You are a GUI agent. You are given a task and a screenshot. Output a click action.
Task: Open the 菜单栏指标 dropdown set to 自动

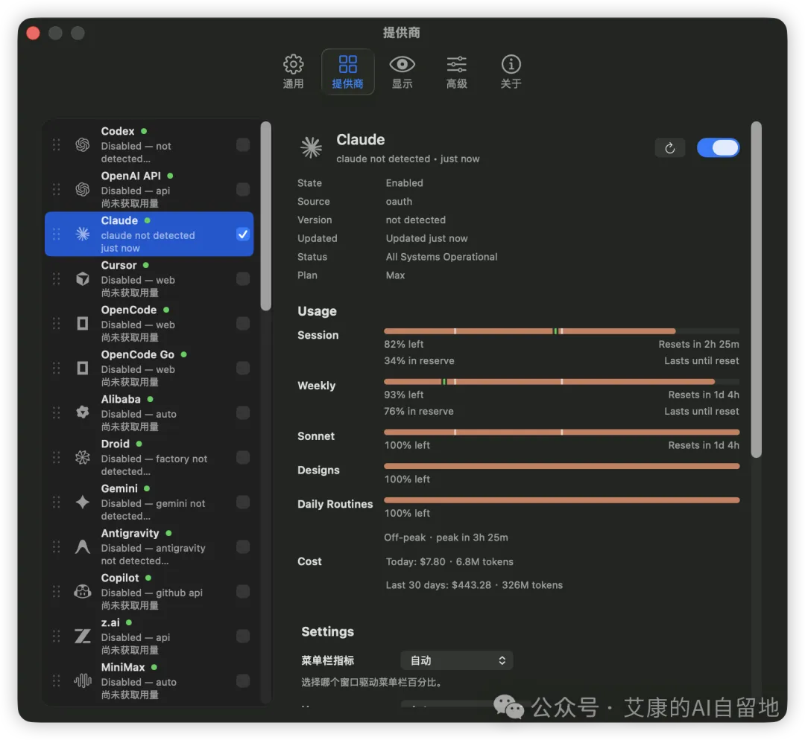tap(456, 660)
